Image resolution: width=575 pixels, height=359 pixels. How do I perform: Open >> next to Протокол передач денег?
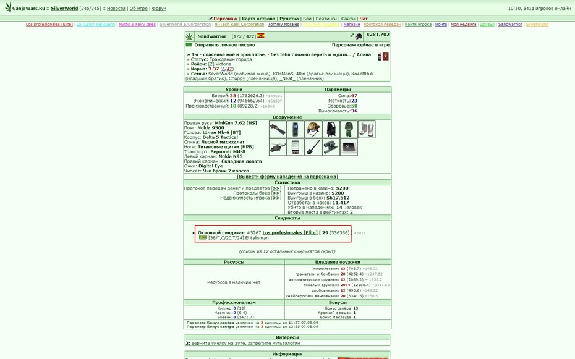click(x=276, y=188)
